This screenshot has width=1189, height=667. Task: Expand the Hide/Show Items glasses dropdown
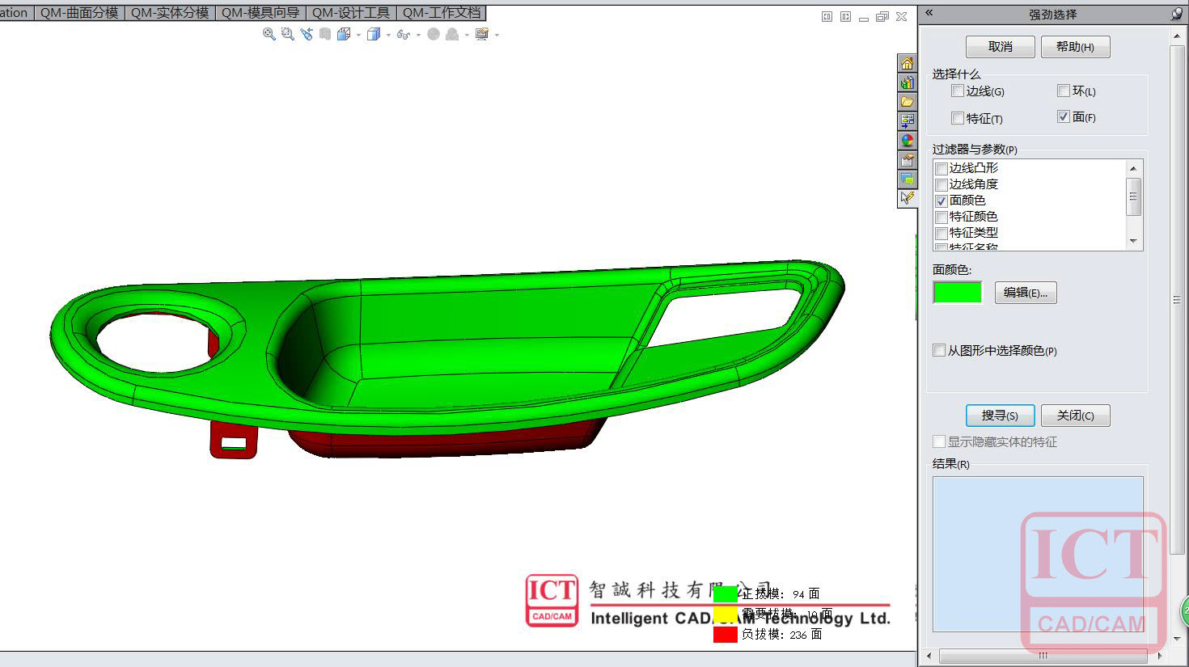[417, 35]
